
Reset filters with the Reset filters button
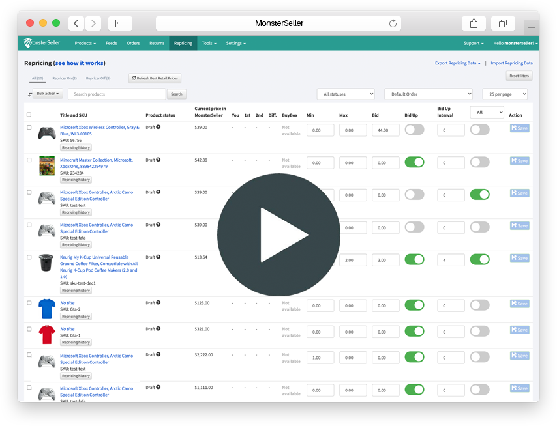click(519, 76)
